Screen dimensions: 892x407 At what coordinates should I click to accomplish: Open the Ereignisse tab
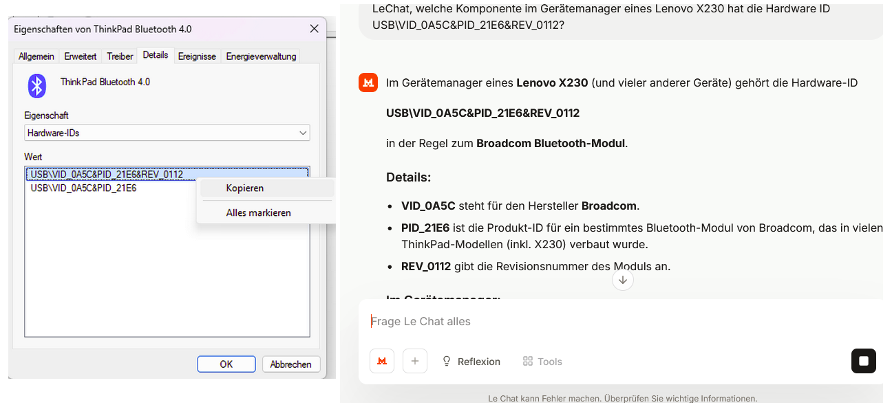pos(197,56)
